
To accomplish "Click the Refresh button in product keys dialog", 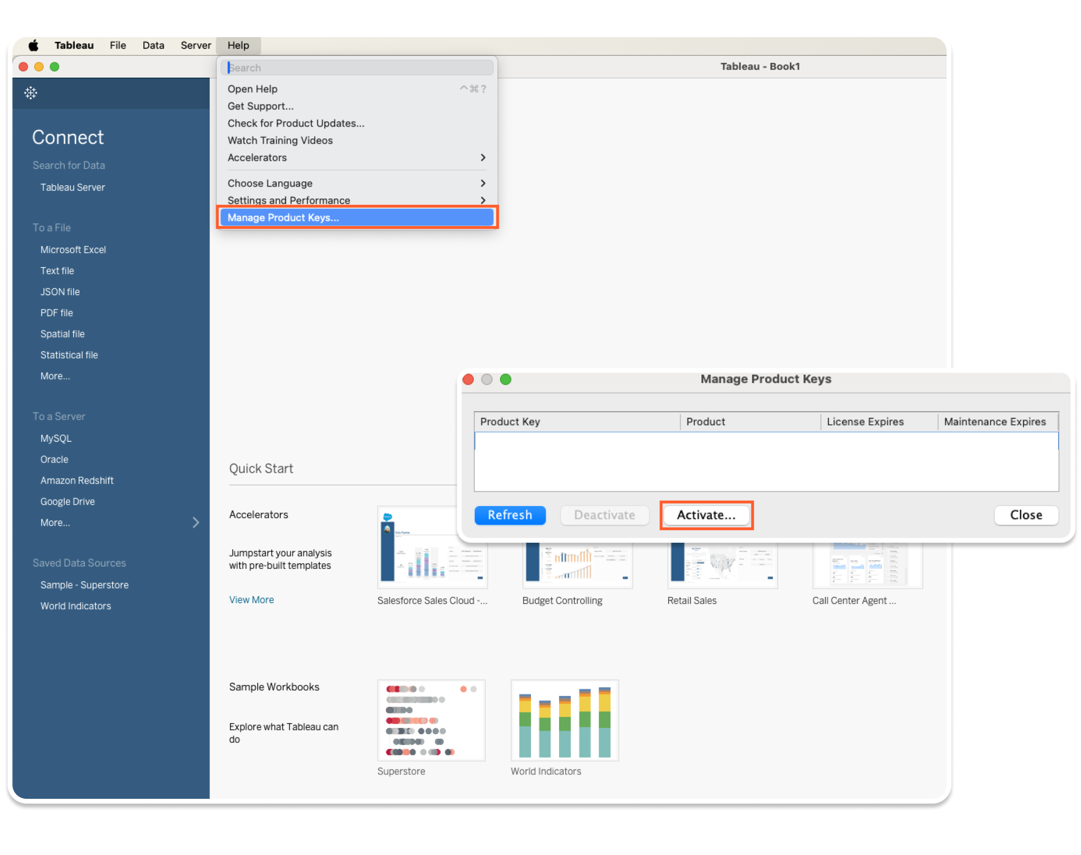I will pyautogui.click(x=509, y=515).
